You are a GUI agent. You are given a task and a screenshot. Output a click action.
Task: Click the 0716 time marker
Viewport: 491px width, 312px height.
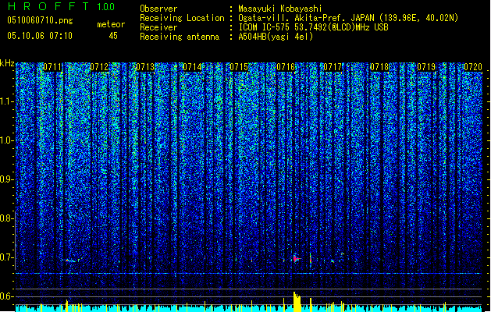(x=286, y=67)
